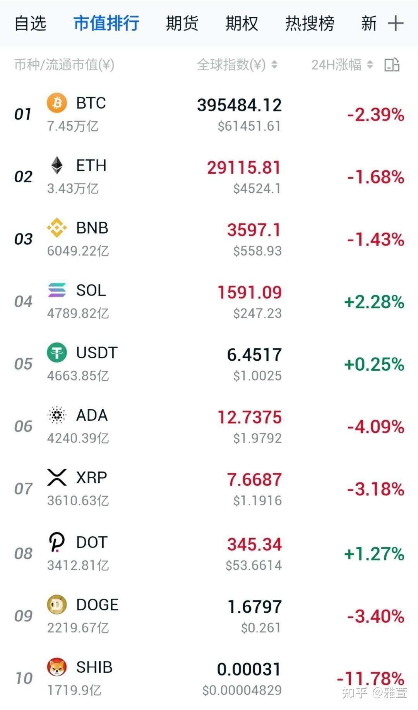Tap the Polkadot DOT logo
Viewport: 418px width, 710px height.
click(57, 542)
